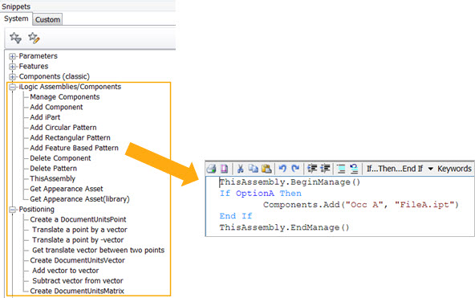The image size is (475, 298).
Task: Select Get translate vector between two points
Action: (x=98, y=250)
